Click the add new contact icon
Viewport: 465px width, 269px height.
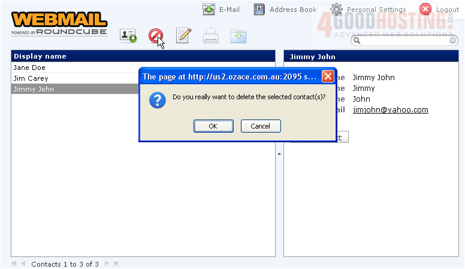[128, 36]
